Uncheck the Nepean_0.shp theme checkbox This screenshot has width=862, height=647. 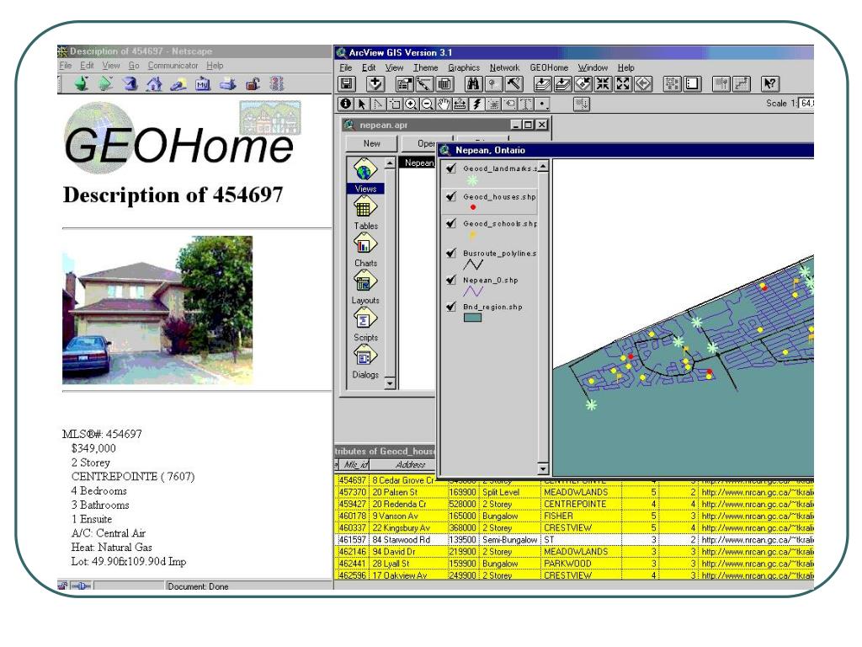(x=451, y=280)
